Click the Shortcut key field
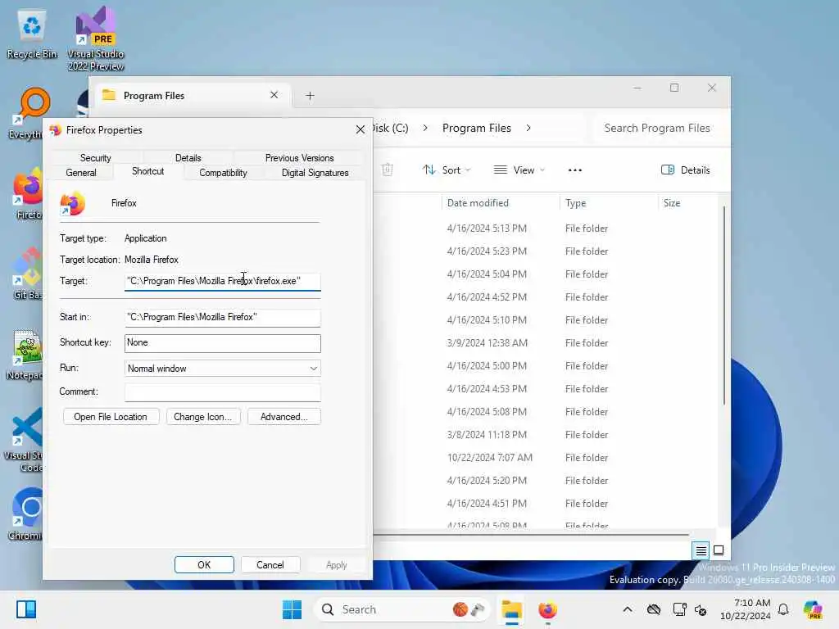 (x=223, y=343)
